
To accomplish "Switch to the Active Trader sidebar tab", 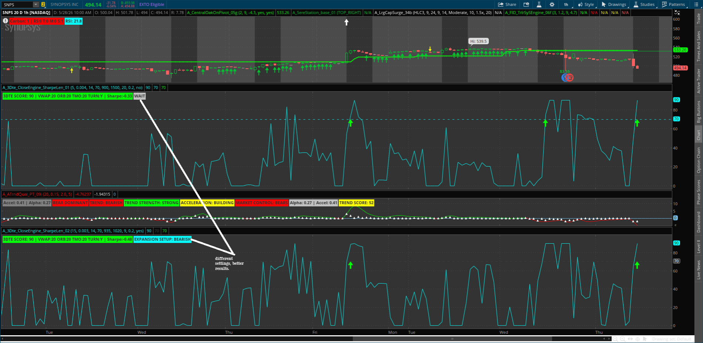I will pyautogui.click(x=699, y=81).
